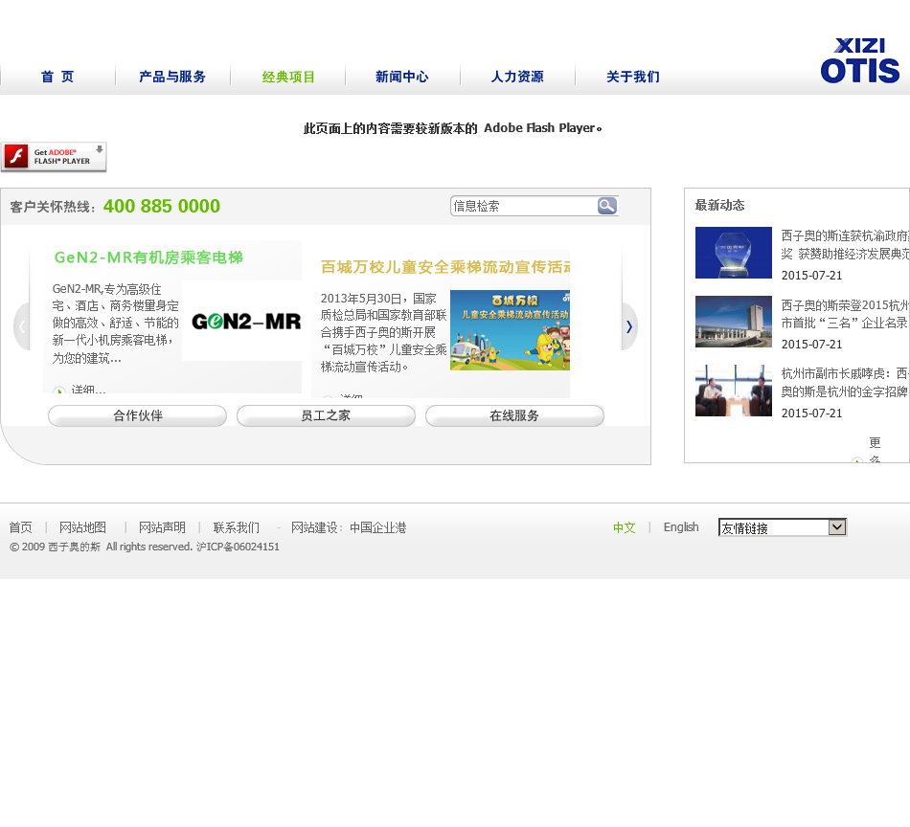
Task: Switch language to 中文
Action: point(625,527)
